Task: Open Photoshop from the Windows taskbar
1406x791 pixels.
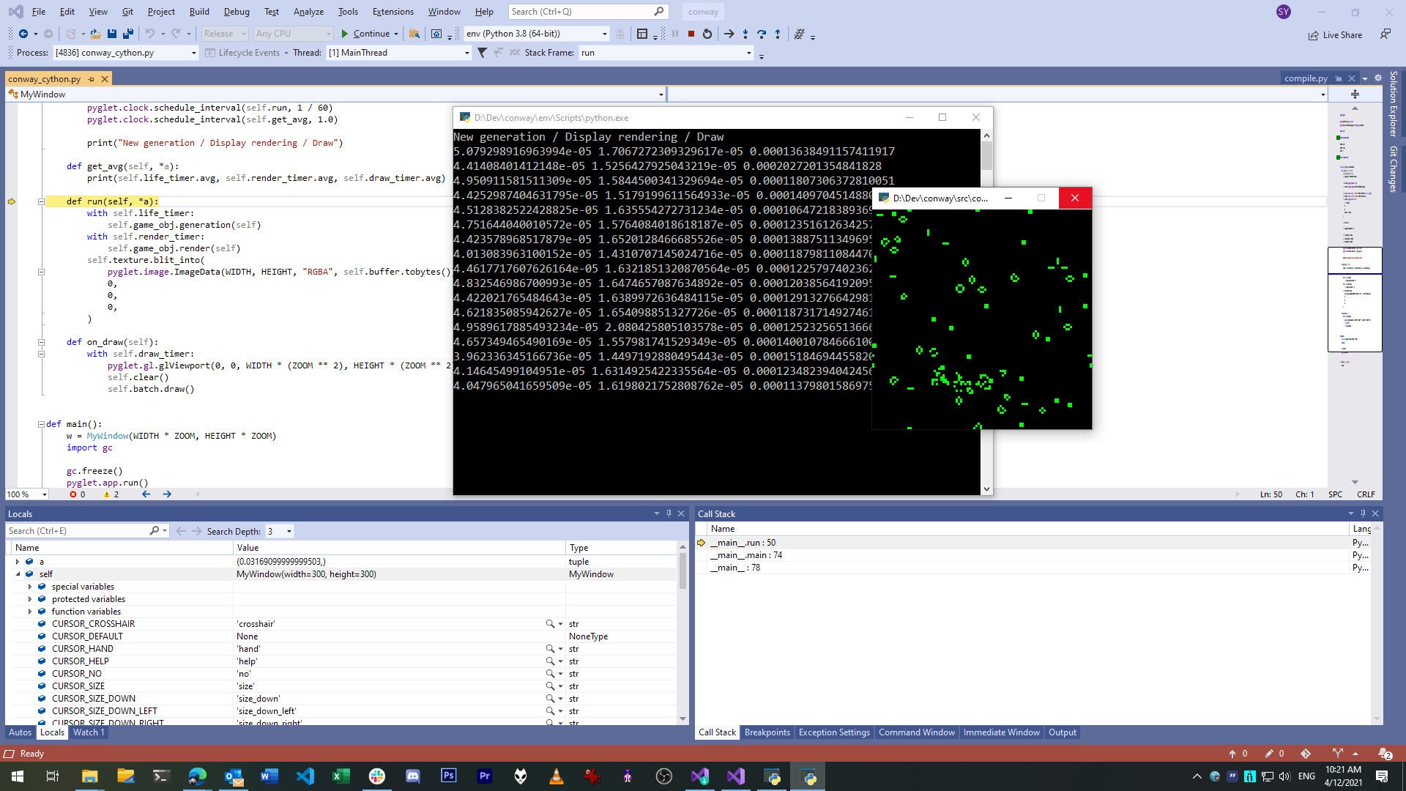Action: 448,776
